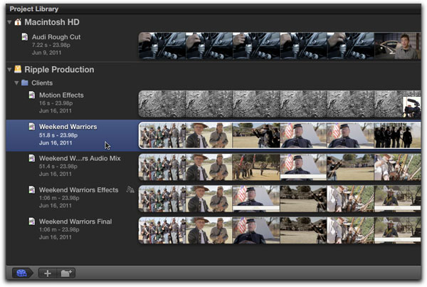Create a new project with plus button
The height and width of the screenshot is (287, 427).
[x=48, y=273]
